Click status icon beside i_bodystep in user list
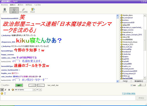Screen dimensions: 147x106 click(x=122, y=54)
